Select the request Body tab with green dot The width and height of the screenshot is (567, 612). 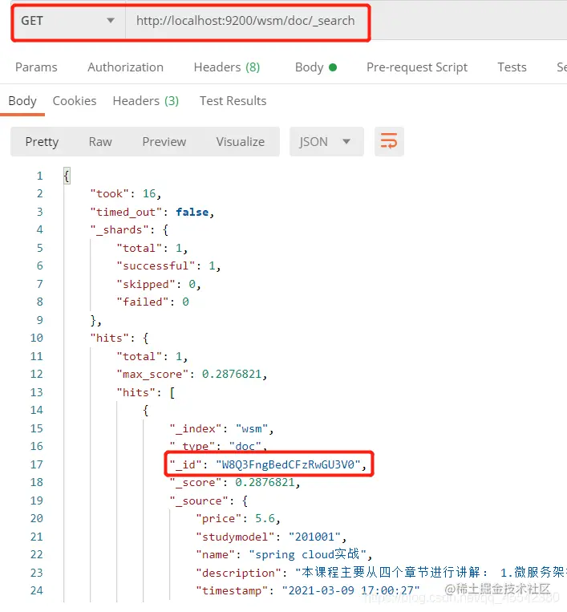click(316, 67)
